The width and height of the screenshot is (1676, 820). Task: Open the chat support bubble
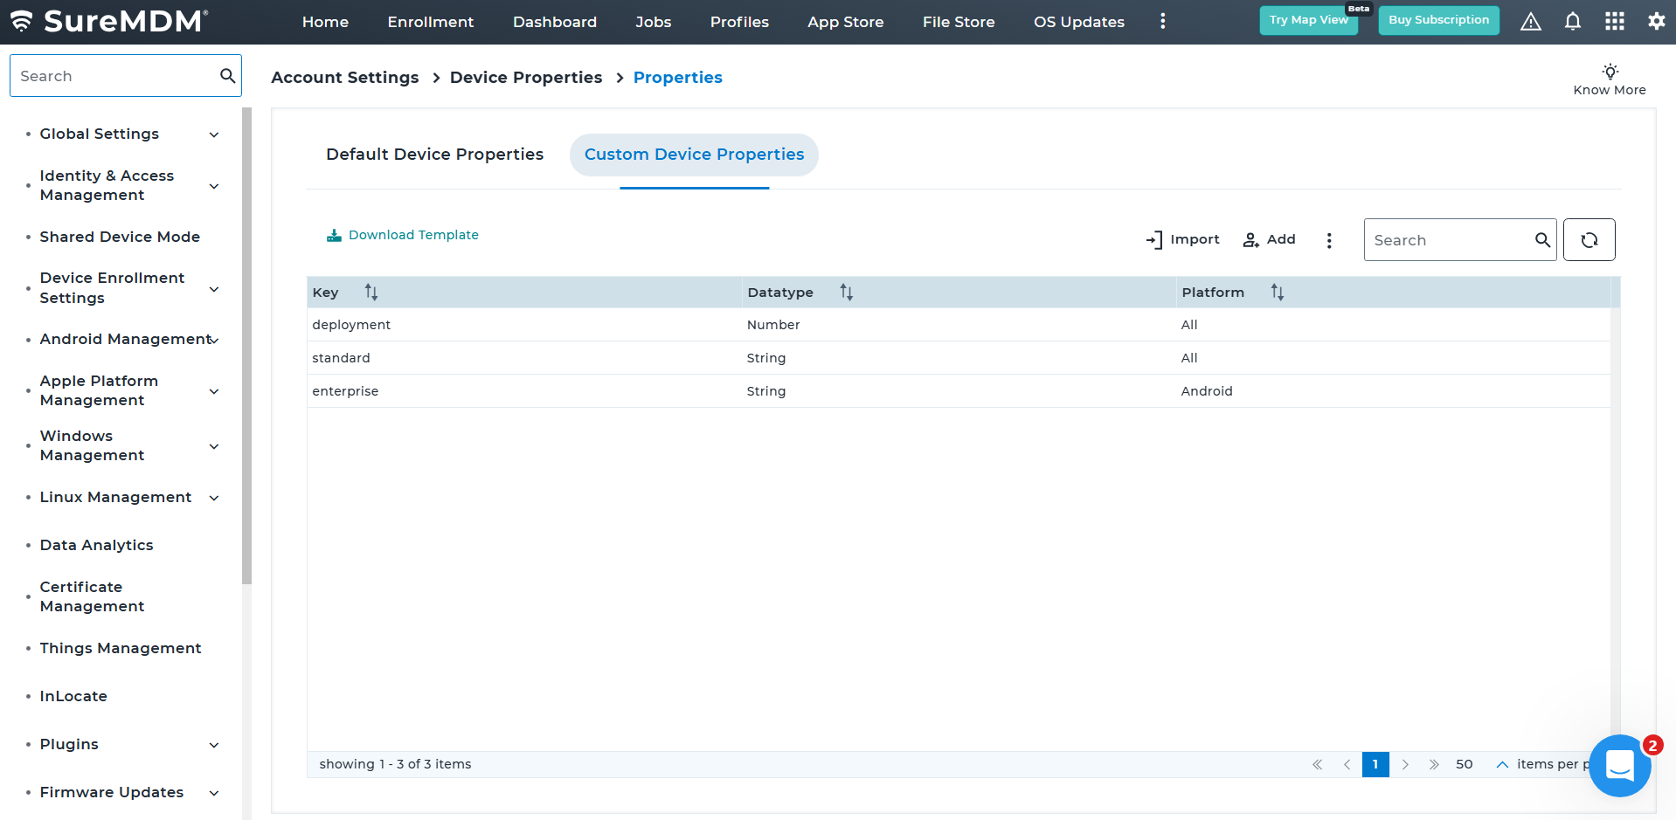1619,766
